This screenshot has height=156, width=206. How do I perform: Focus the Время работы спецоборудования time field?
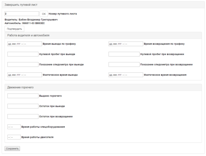(x=14, y=127)
